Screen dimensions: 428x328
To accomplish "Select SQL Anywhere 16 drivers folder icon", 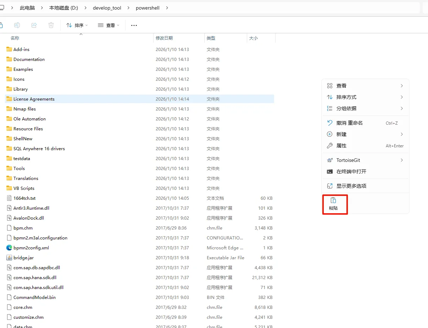I will [x=9, y=148].
